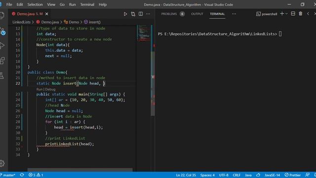This screenshot has width=316, height=178.
Task: Open the Go menu
Action: [x=62, y=4]
